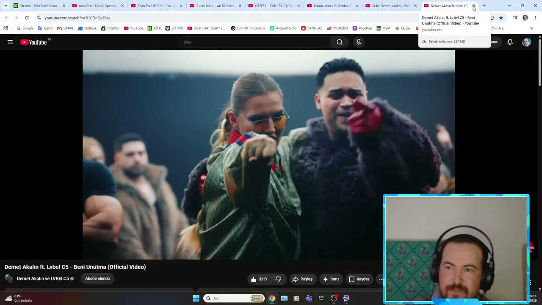
Task: Open the YouTube guide hamburger menu
Action: pyautogui.click(x=10, y=42)
